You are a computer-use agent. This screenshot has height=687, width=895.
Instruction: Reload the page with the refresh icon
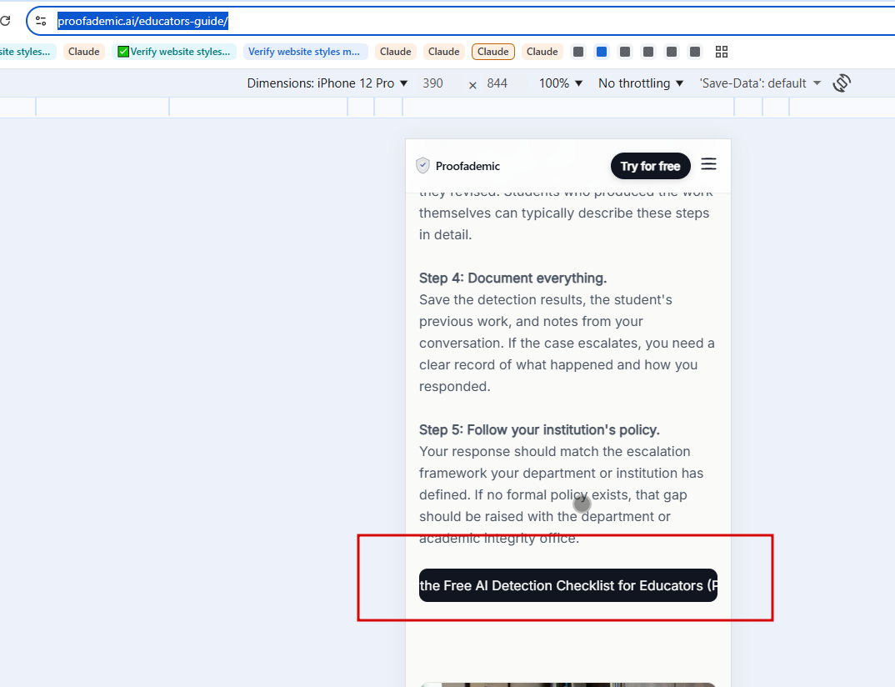click(x=4, y=21)
